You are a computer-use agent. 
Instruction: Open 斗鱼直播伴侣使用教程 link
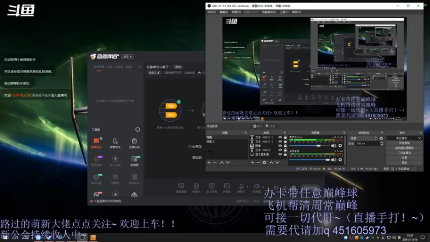coord(107,201)
